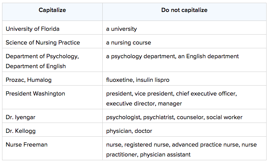Image resolution: width=270 pixels, height=163 pixels.
Task: Select the Dr. Kellogg cell
Action: click(52, 130)
